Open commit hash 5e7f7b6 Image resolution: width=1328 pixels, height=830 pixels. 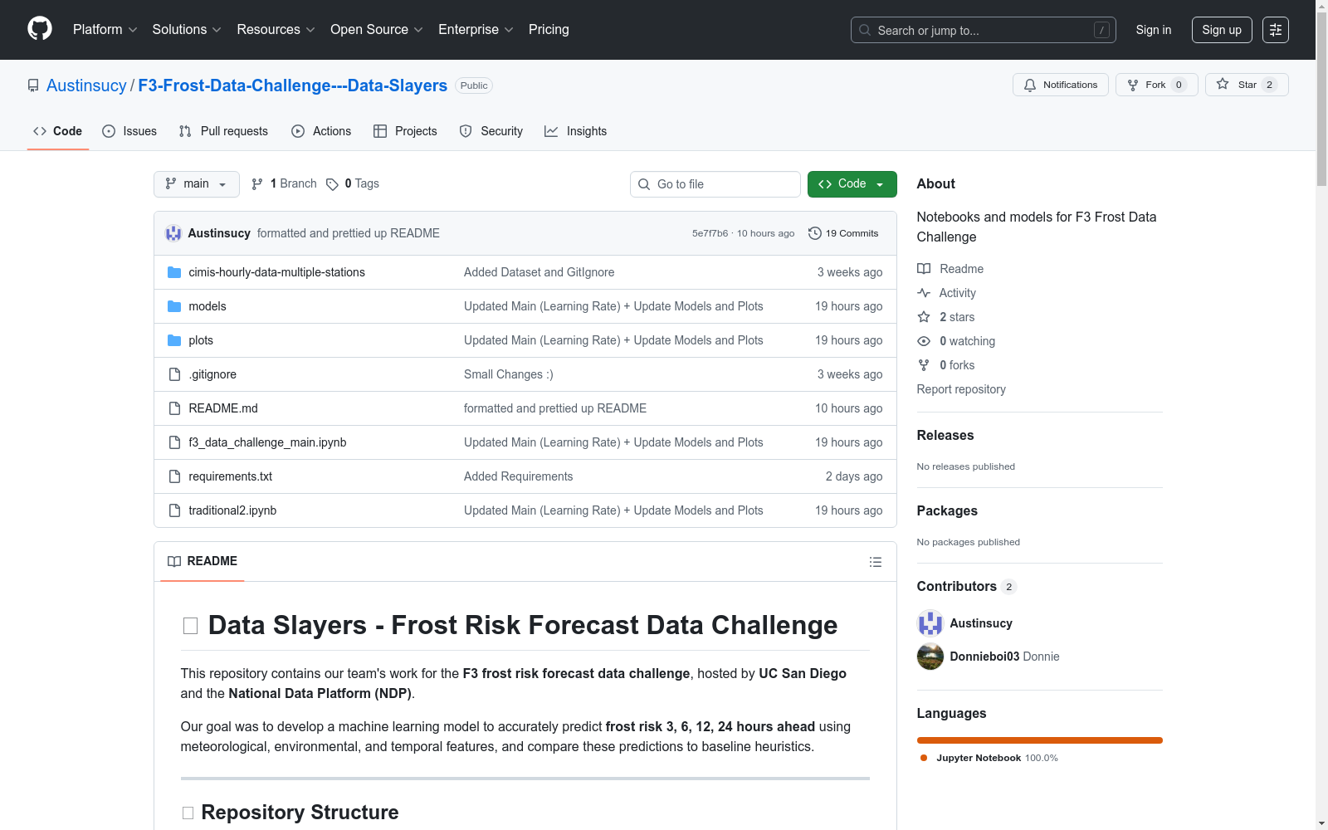pyautogui.click(x=710, y=233)
